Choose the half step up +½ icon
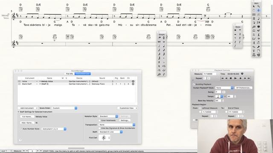This screenshot has width=273, height=153. (x=164, y=66)
